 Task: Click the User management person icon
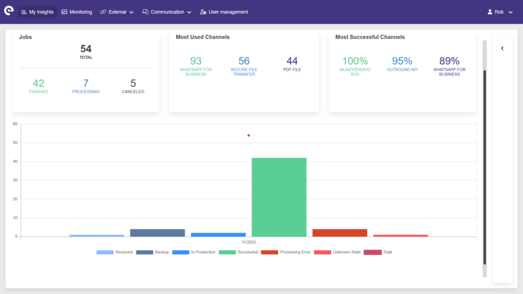point(203,12)
